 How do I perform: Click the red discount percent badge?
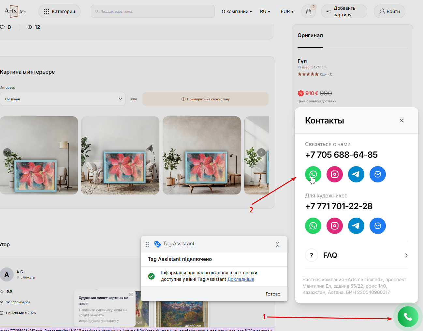pyautogui.click(x=300, y=93)
